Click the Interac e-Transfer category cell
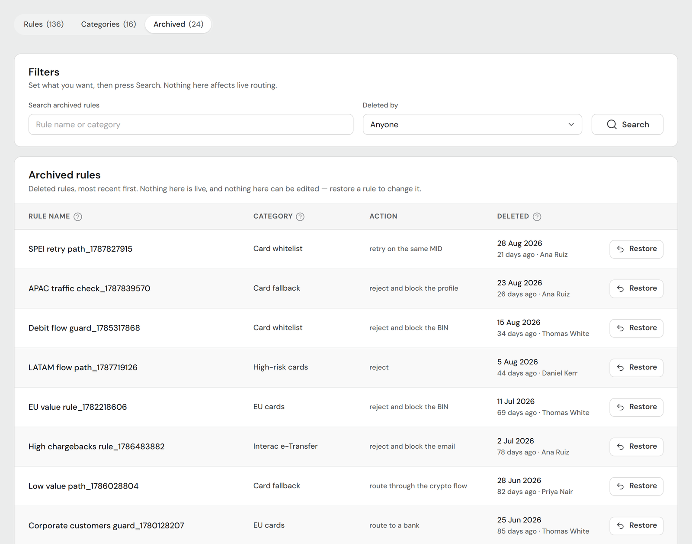The image size is (692, 544). click(x=285, y=446)
